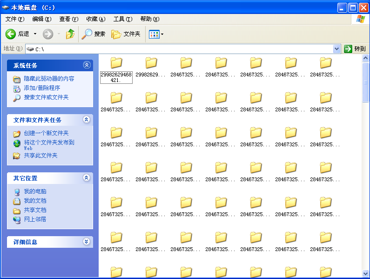The image size is (370, 279).
Task: Click the add/remove programs icon
Action: (16, 89)
